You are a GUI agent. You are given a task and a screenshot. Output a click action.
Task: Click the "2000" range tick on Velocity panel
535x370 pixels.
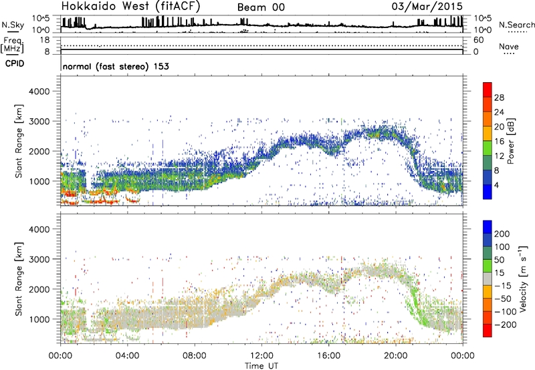coord(39,289)
